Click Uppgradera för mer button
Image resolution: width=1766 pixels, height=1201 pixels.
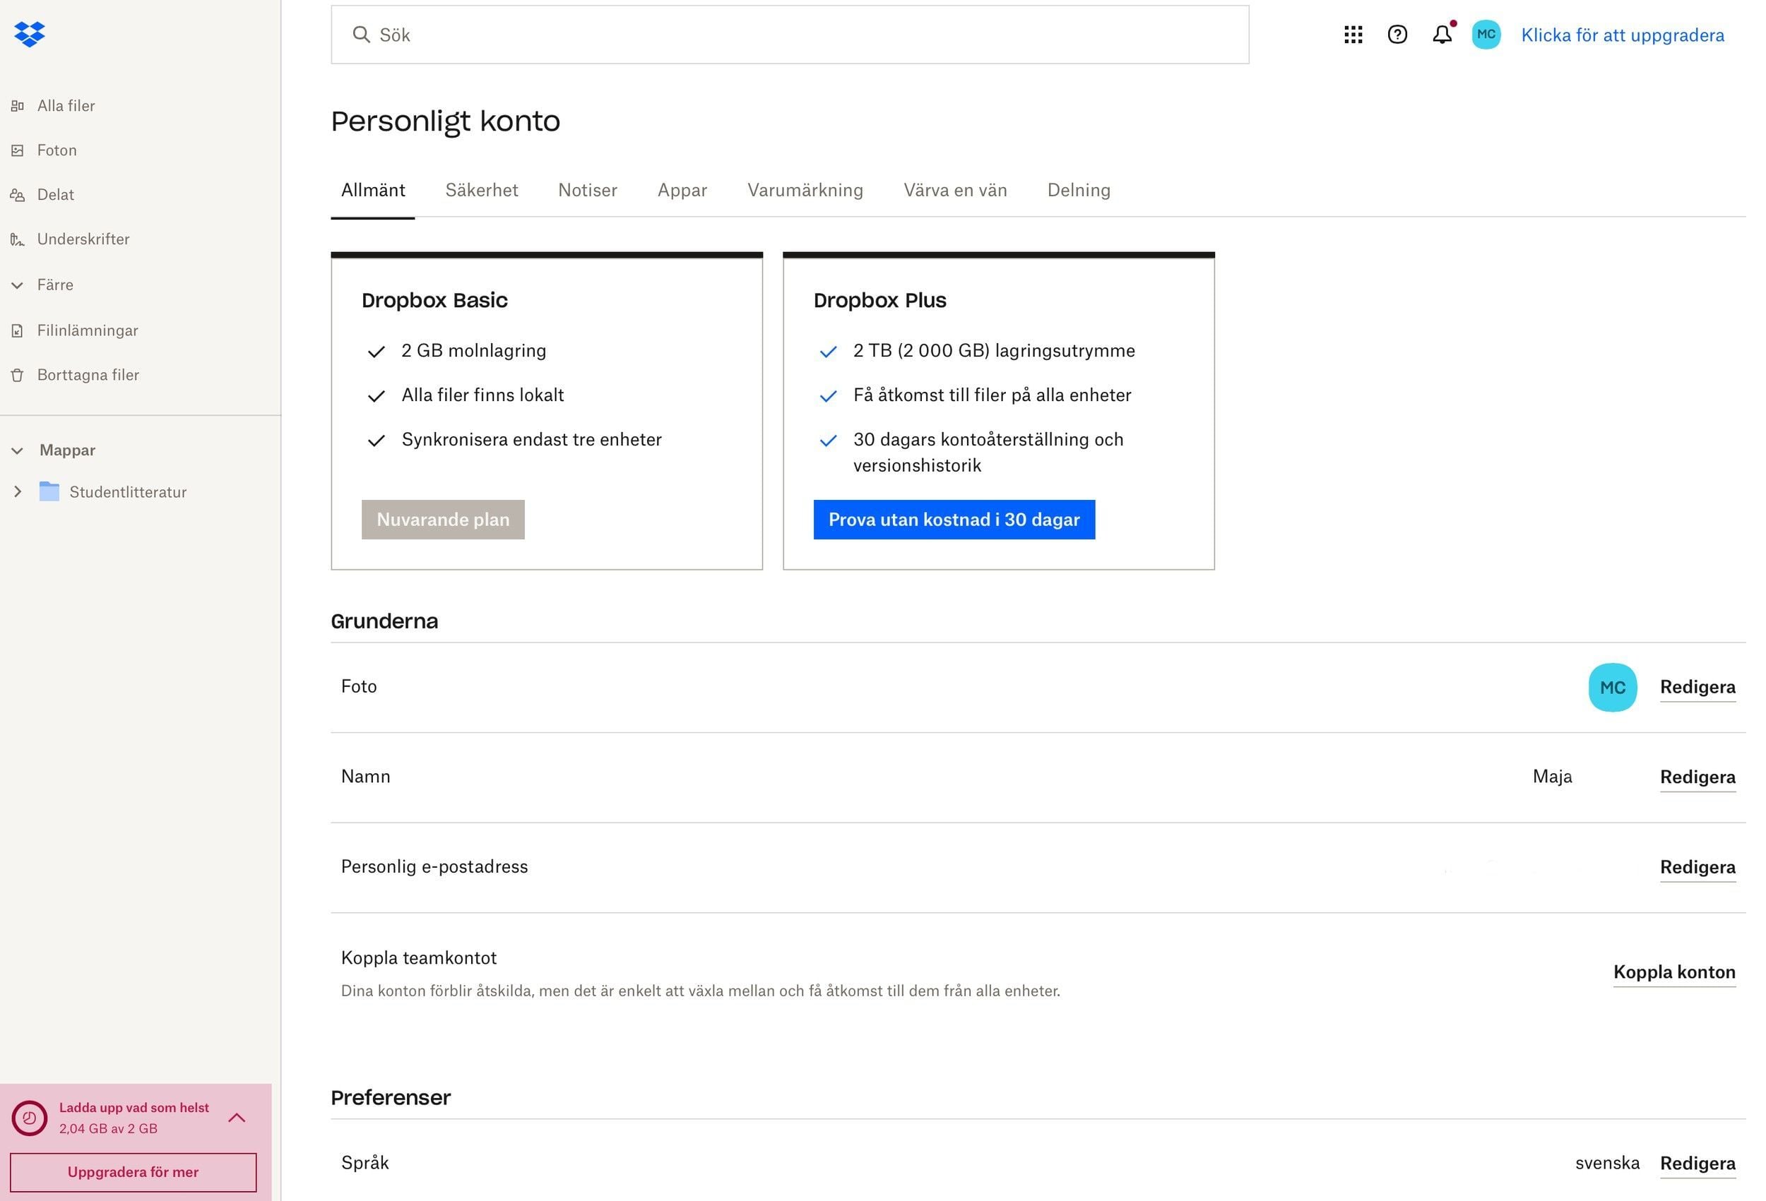click(x=133, y=1172)
